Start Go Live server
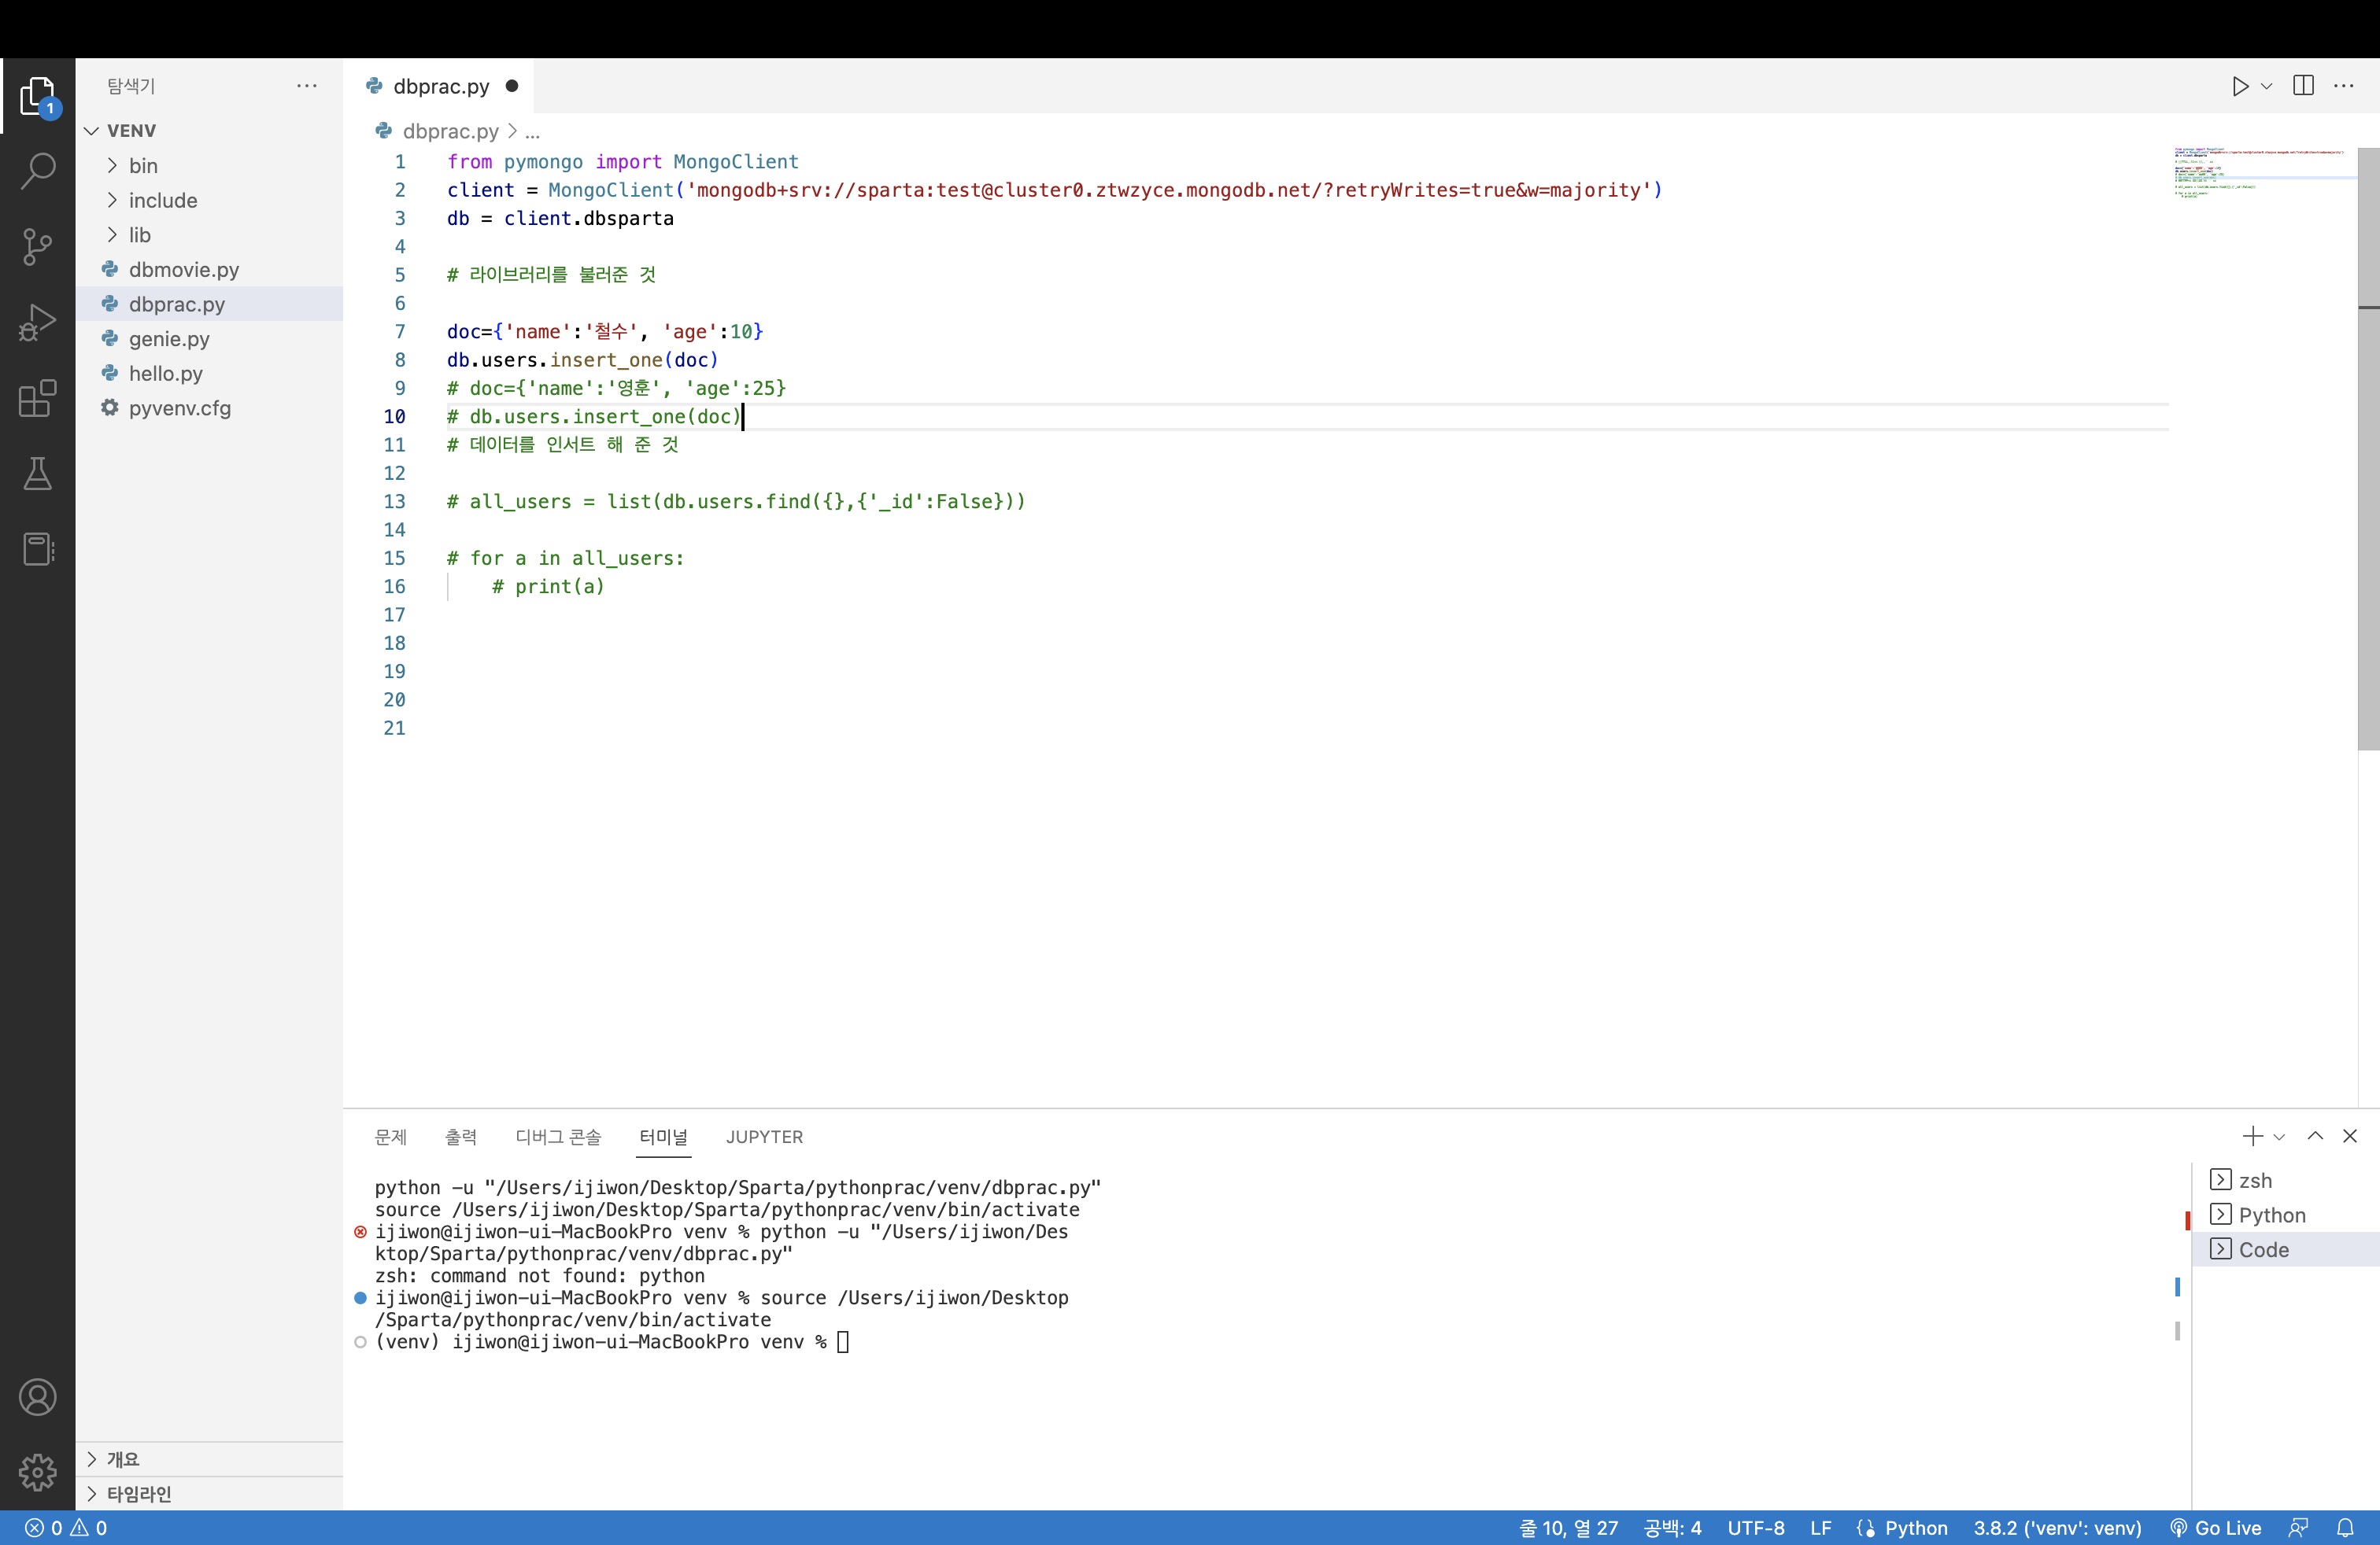The height and width of the screenshot is (1545, 2380). 2216,1528
